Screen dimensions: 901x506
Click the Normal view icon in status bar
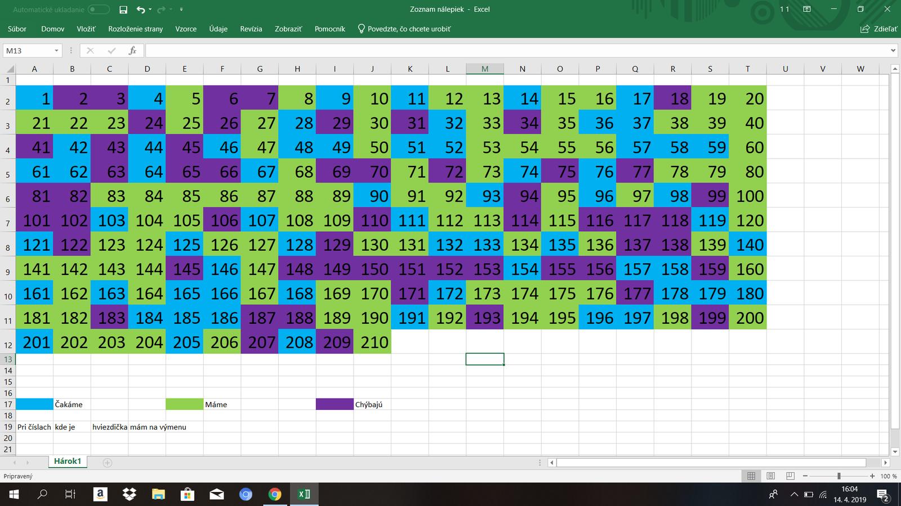click(751, 476)
